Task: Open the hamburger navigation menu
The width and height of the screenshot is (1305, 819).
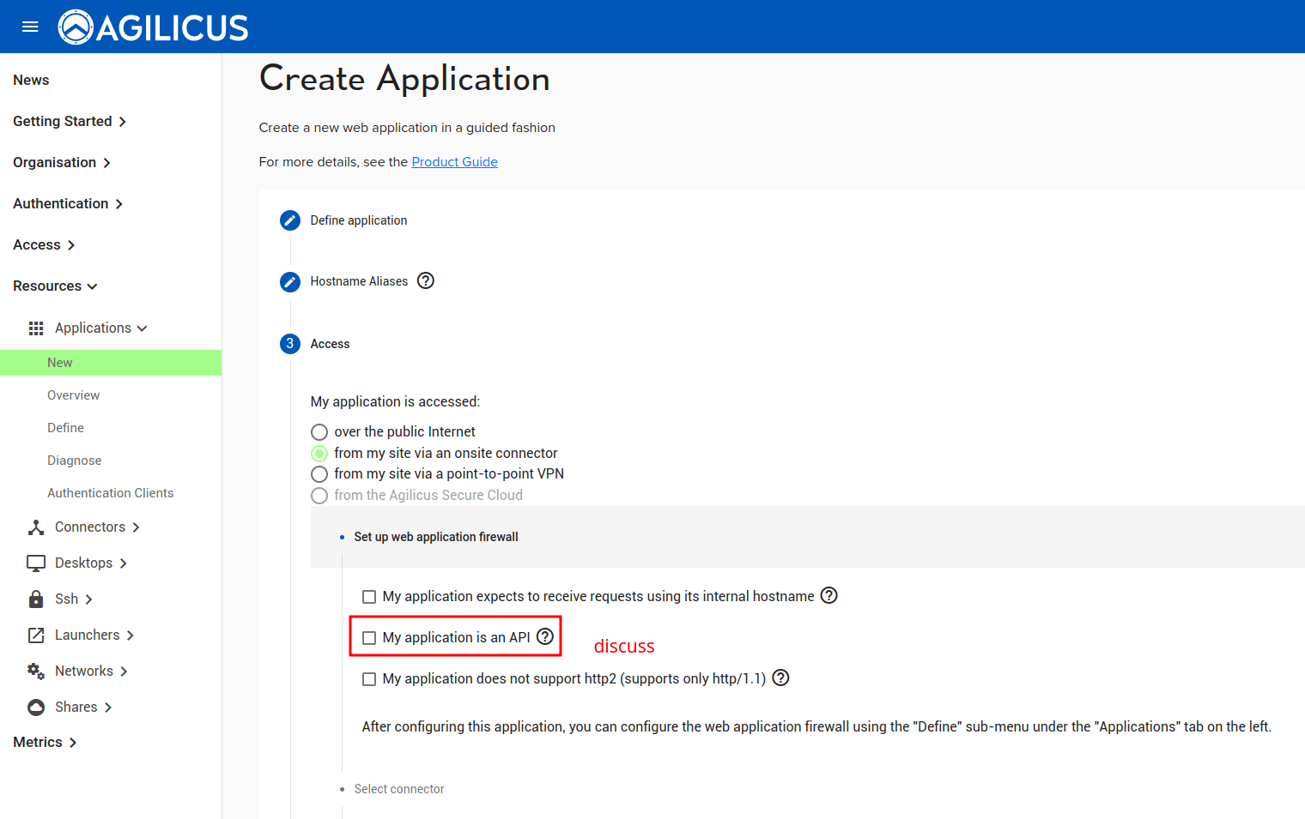Action: point(30,27)
